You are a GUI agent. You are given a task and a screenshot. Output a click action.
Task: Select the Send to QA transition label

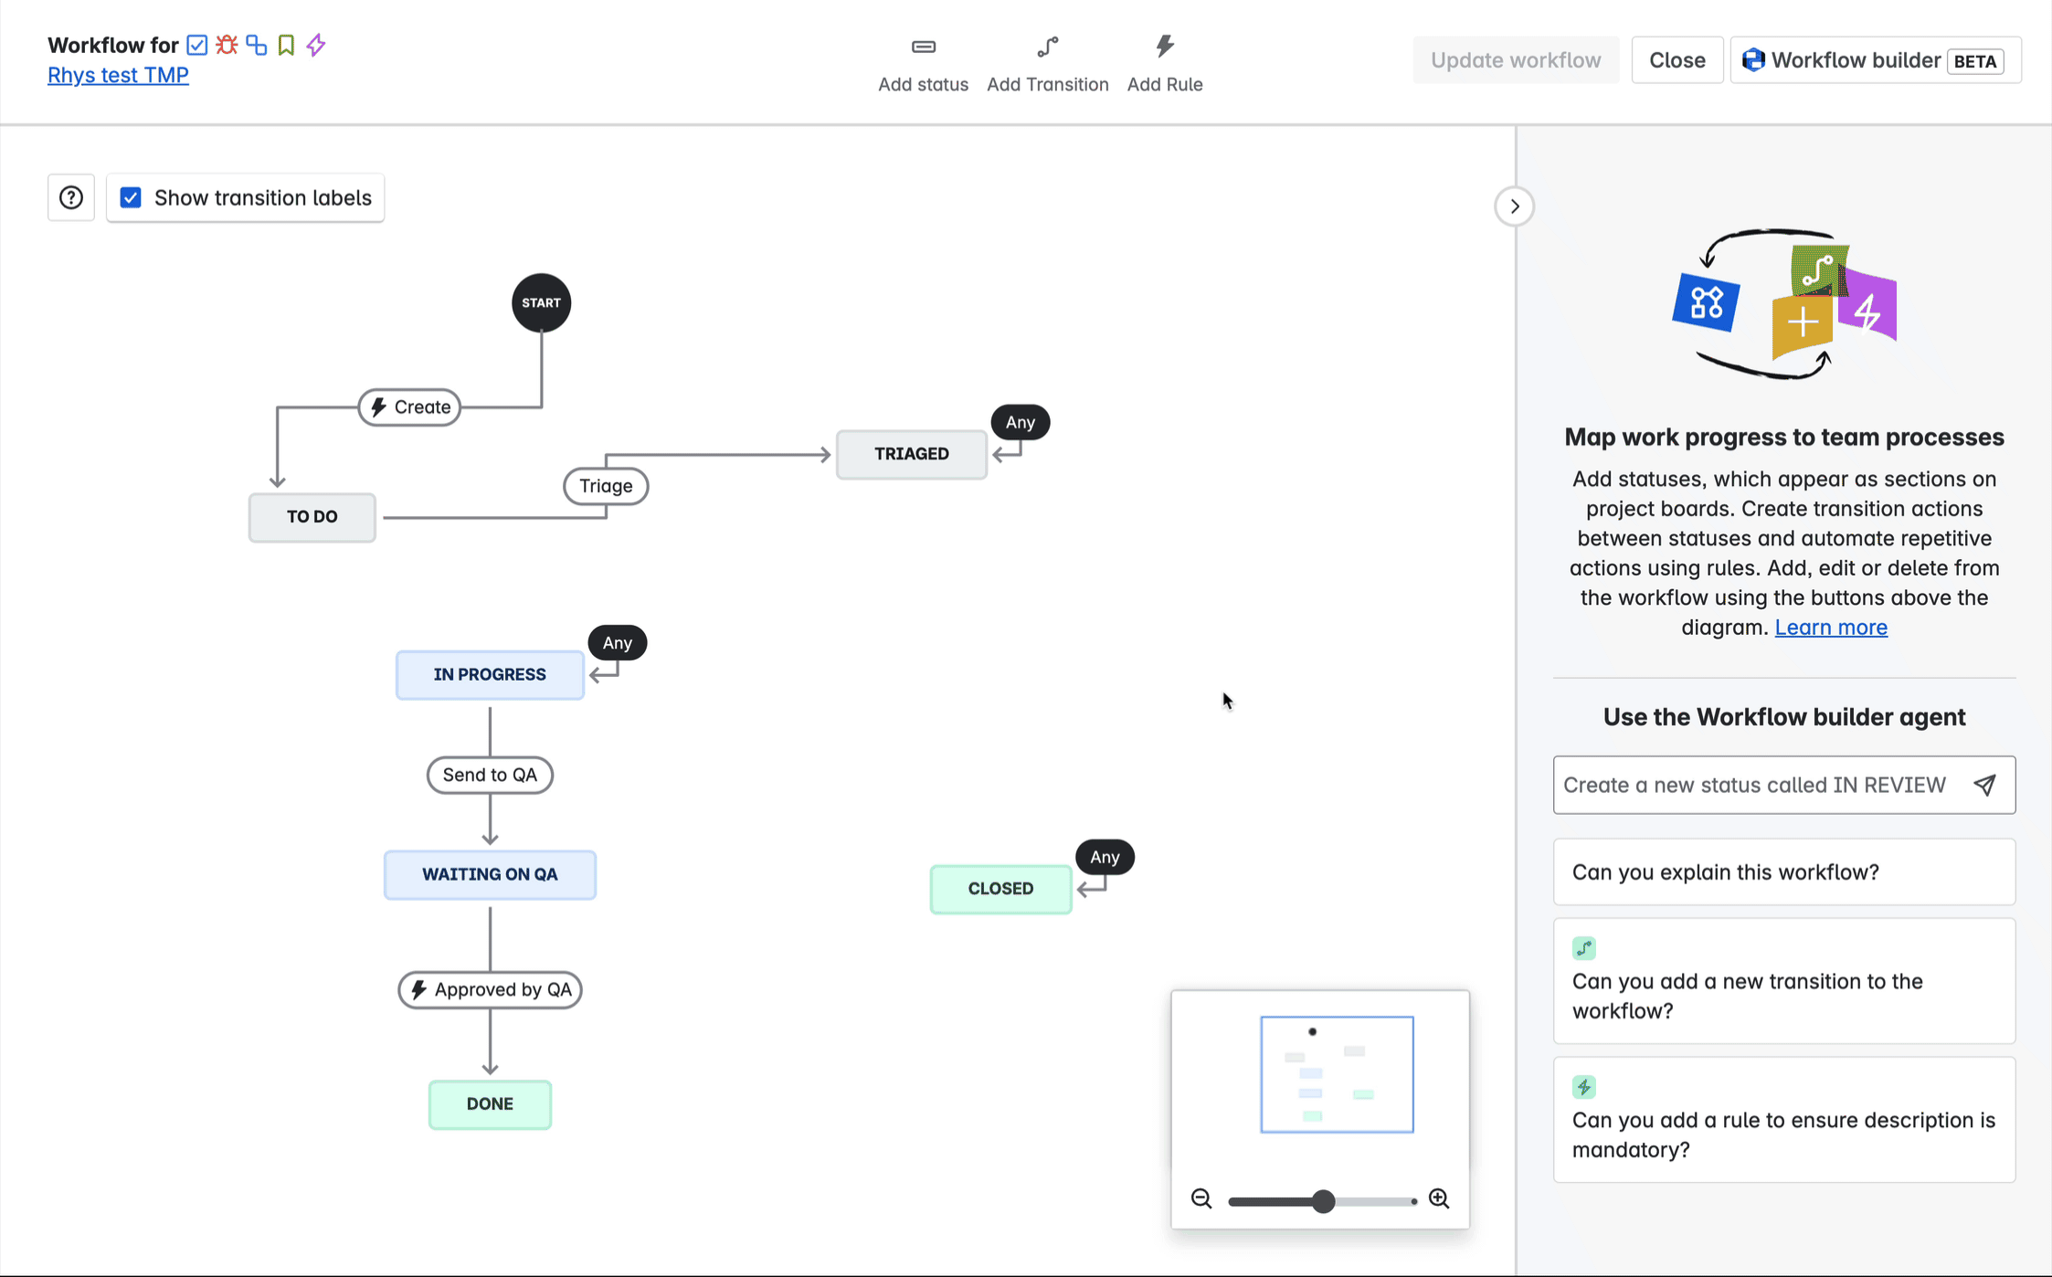click(490, 775)
